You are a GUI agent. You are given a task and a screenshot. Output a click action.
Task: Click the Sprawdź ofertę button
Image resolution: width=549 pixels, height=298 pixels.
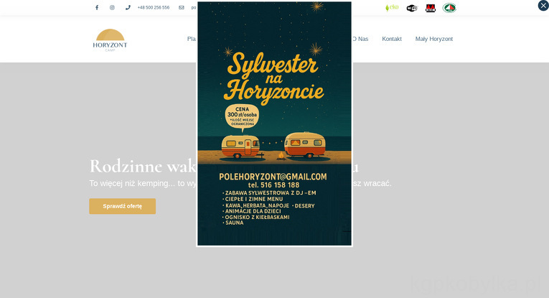122,206
